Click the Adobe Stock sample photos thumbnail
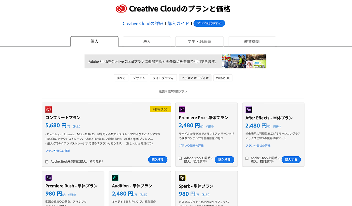 click(x=244, y=61)
